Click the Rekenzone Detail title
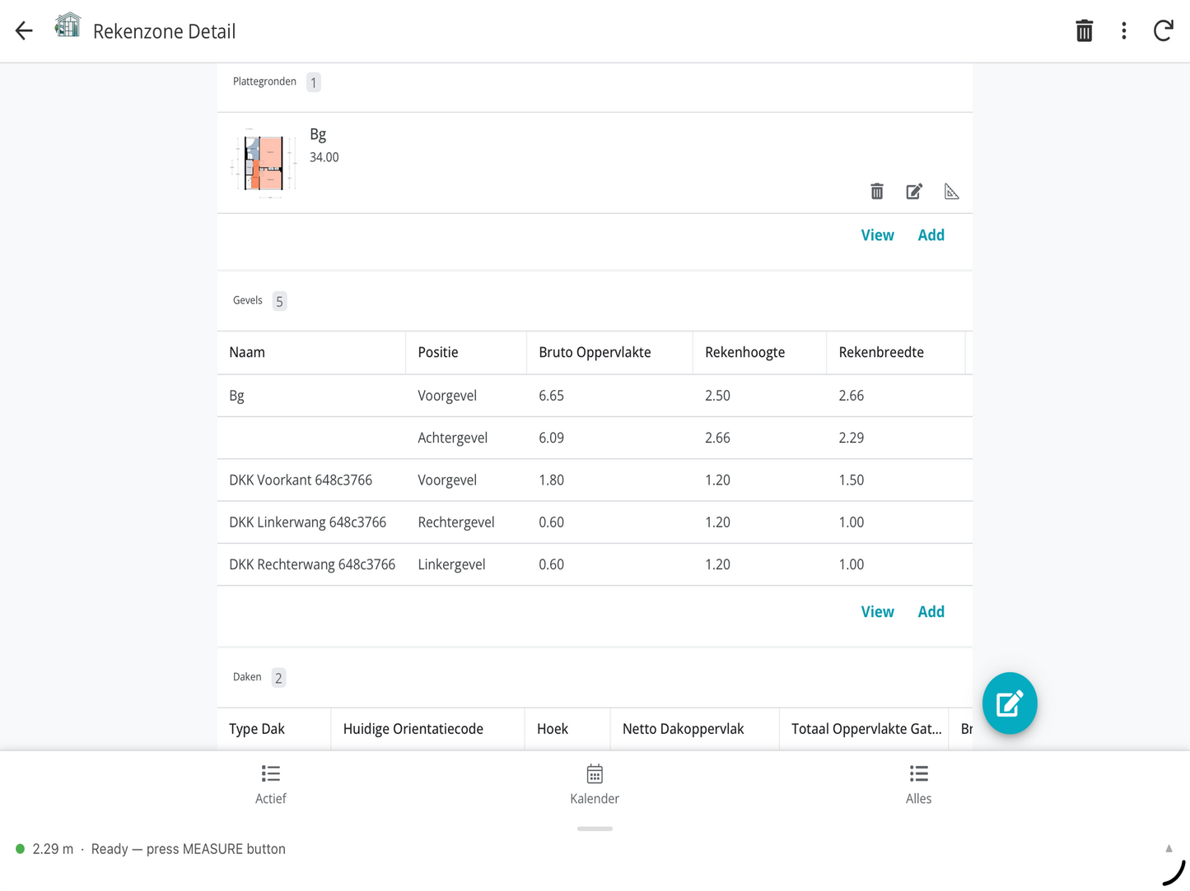Screen dimensions: 1190x891 164,31
